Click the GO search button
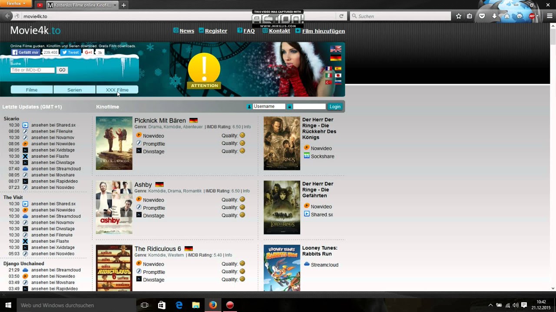 point(62,70)
